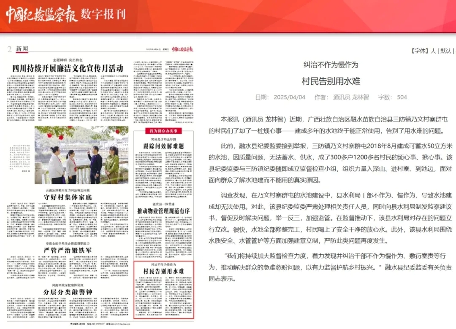Click the 数字报刊 title in the header
The image size is (456, 329).
click(103, 14)
